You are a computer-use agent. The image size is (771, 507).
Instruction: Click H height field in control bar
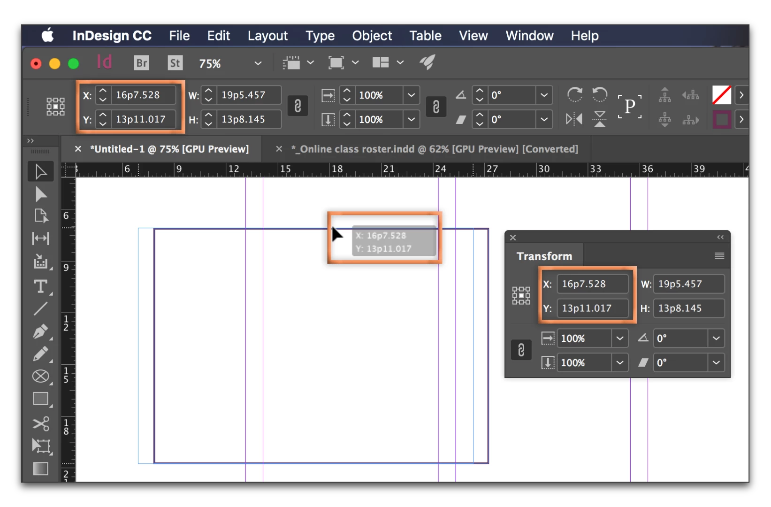click(249, 120)
